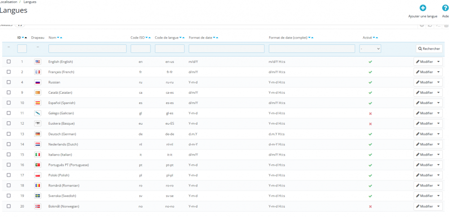
Task: Expand Modifier dropdown arrow for Italiano
Action: tap(438, 154)
